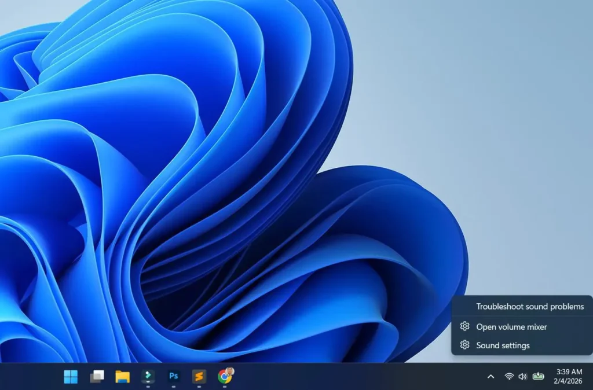
Task: Click the gear icon beside Sound settings
Action: (464, 345)
